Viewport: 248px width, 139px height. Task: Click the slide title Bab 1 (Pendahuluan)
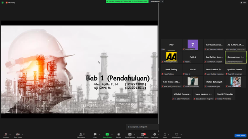tap(118, 78)
